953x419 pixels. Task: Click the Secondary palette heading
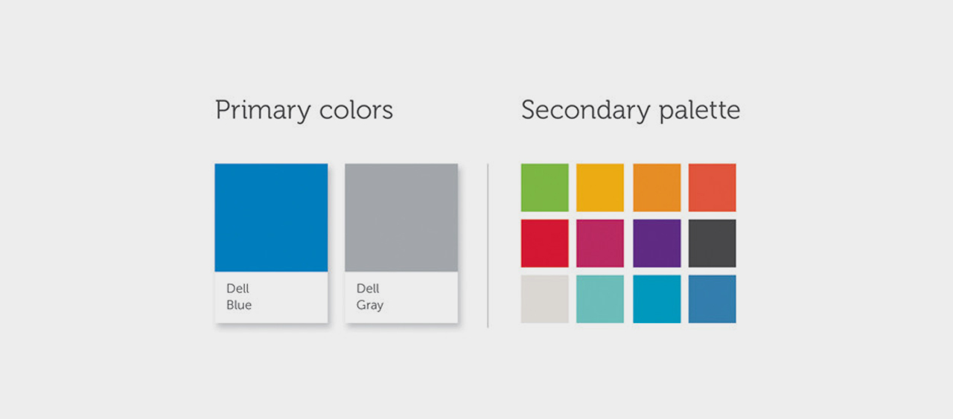pos(631,110)
